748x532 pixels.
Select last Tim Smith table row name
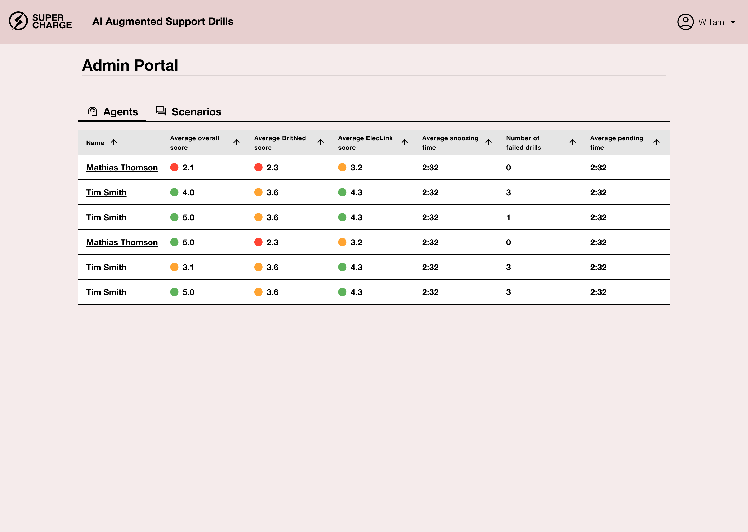[106, 292]
